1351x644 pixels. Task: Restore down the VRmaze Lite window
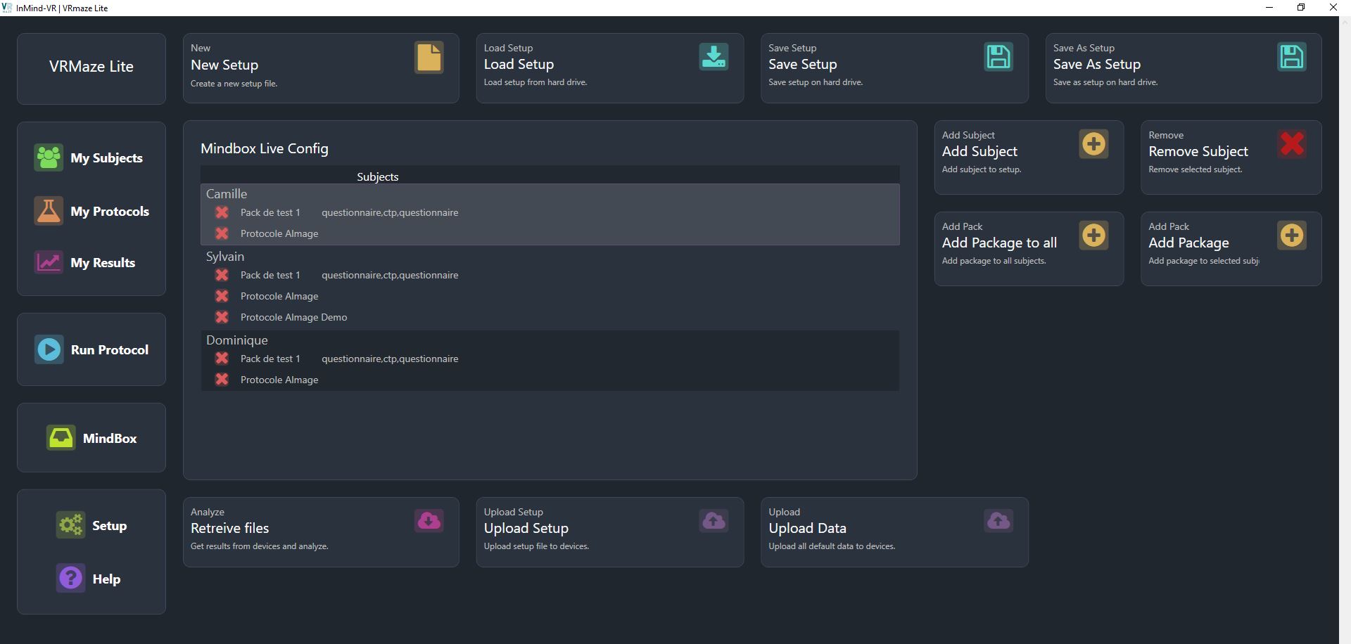coord(1301,8)
